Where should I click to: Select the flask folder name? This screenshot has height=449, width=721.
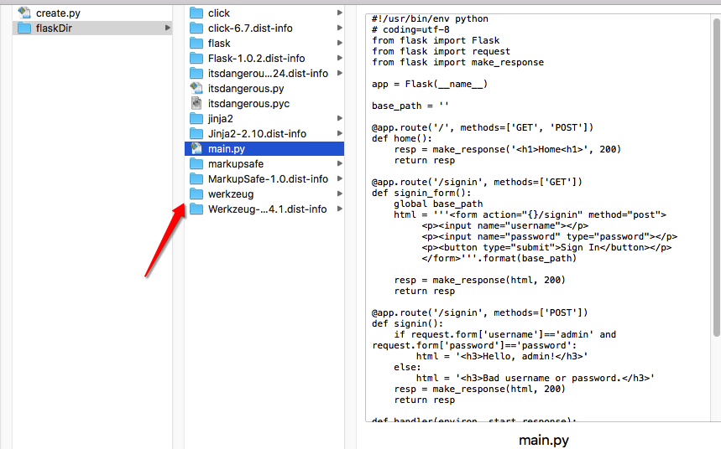(219, 44)
